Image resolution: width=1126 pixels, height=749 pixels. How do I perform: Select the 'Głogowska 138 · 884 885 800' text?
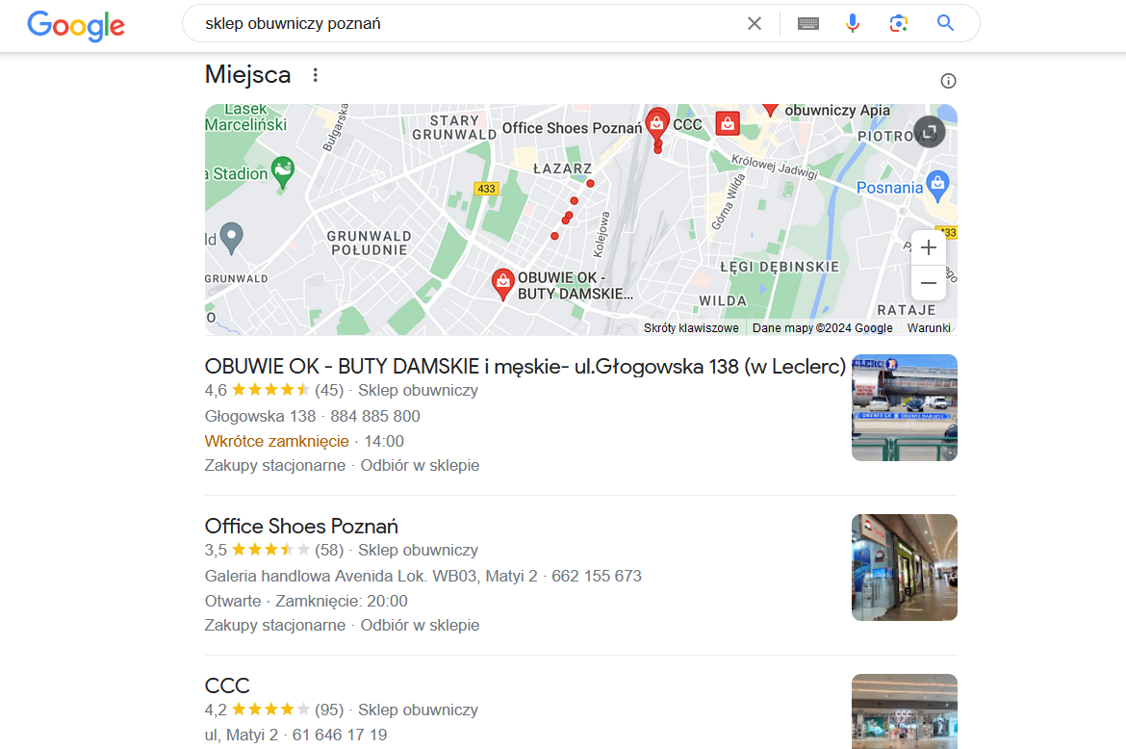pyautogui.click(x=313, y=417)
